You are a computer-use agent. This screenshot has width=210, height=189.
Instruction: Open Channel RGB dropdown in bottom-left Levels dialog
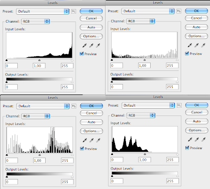coord(36,116)
